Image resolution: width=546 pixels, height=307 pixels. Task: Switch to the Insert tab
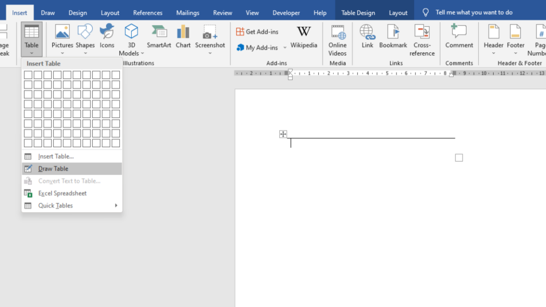pos(20,13)
